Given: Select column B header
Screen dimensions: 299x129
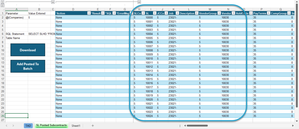Looking at the screenshot, I should tap(39, 9).
